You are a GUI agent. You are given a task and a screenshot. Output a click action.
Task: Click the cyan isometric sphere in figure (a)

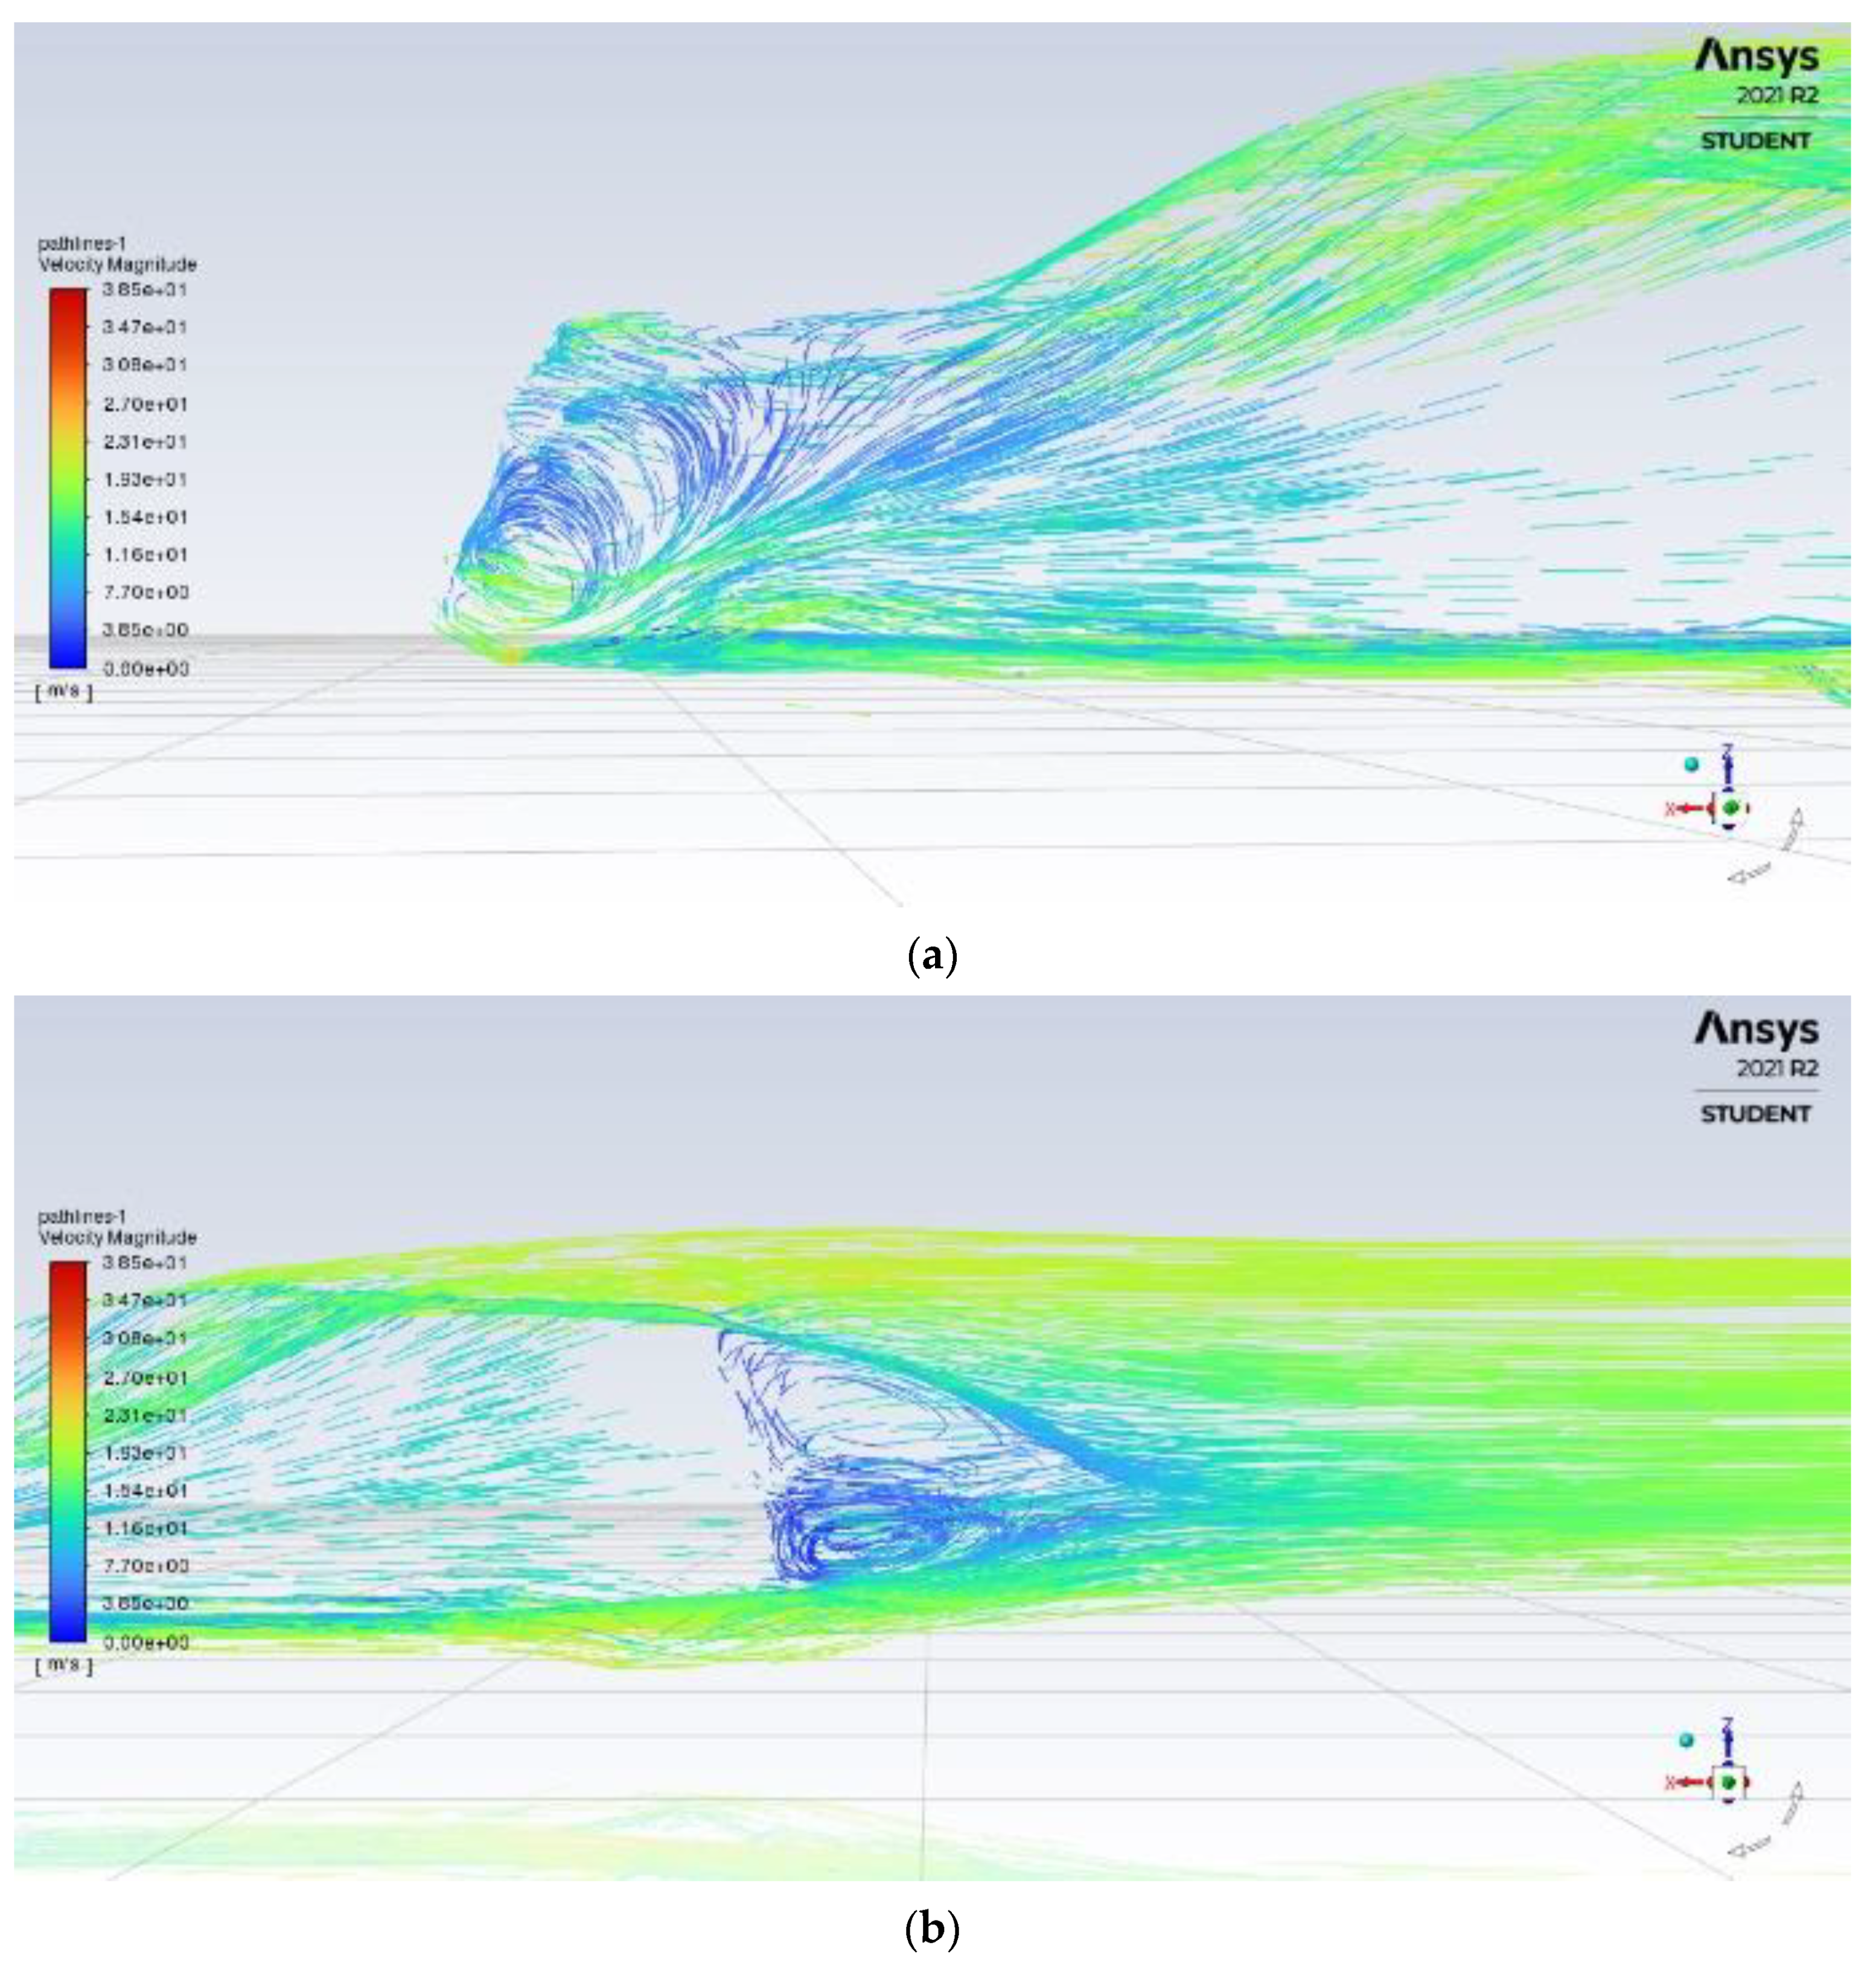(x=1692, y=764)
